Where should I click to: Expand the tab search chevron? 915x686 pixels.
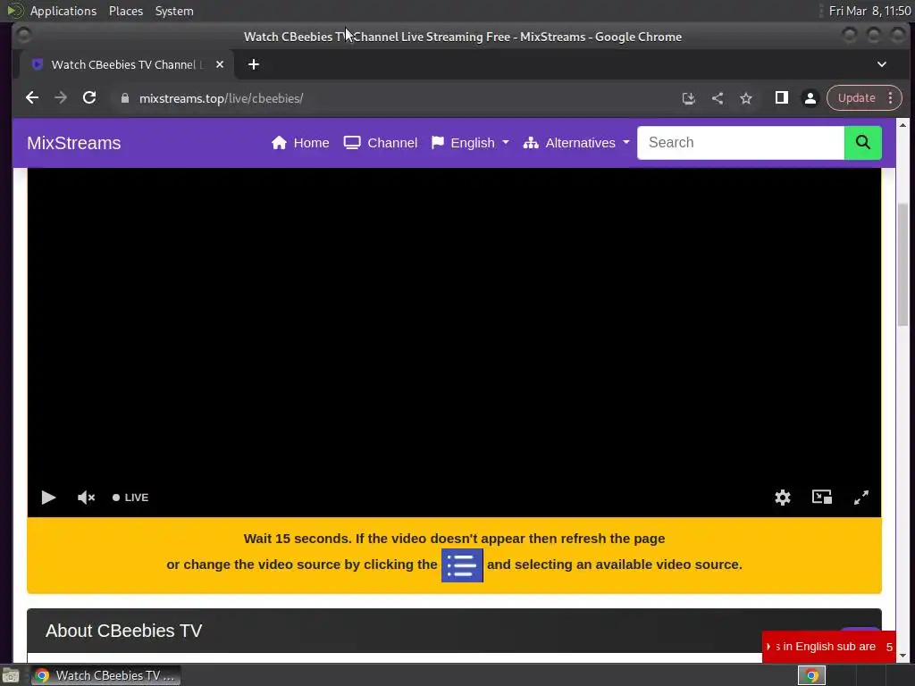[882, 64]
